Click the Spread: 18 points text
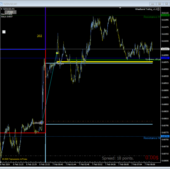The height and width of the screenshot is (169, 170). pyautogui.click(x=118, y=158)
